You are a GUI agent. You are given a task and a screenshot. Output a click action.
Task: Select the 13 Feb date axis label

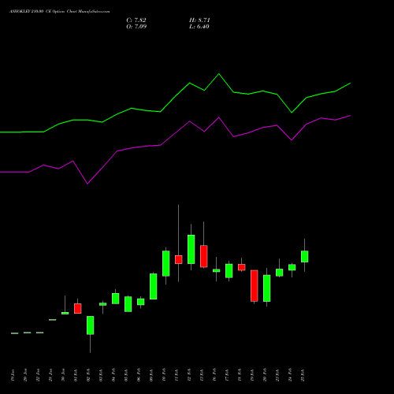pos(202,375)
